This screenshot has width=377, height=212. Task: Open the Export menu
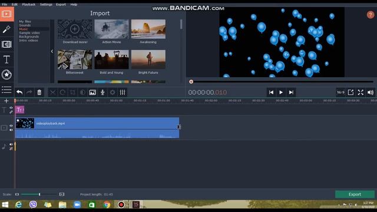pos(61,4)
